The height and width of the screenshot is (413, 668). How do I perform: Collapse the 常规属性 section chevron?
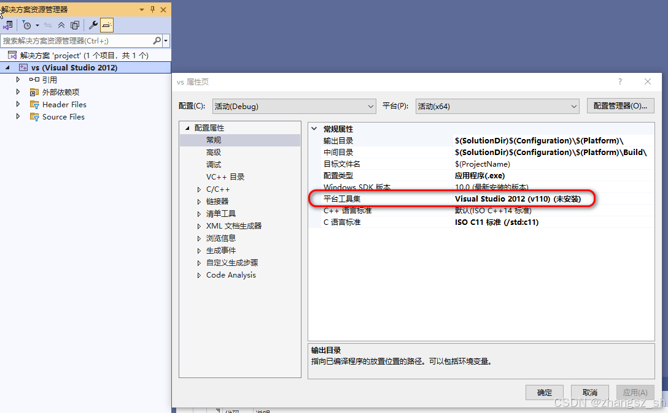[x=314, y=129]
